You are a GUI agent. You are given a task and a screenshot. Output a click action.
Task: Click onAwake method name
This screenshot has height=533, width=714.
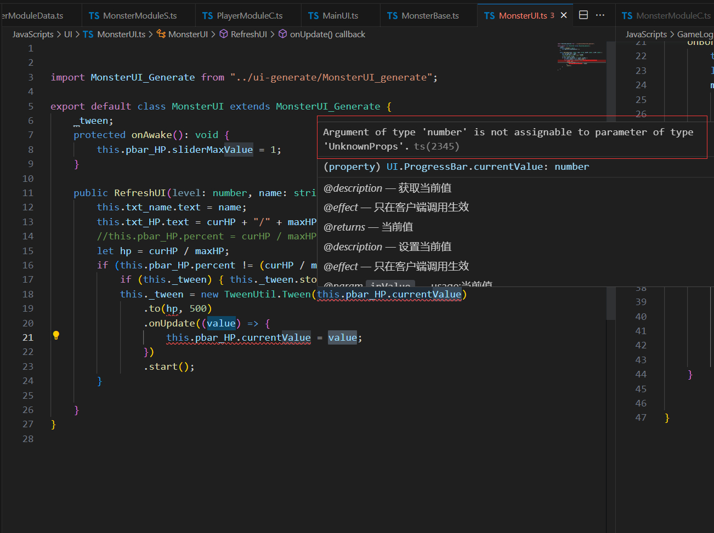click(152, 135)
